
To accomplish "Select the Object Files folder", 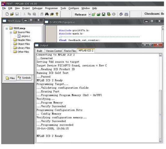I will (x=24, y=44).
